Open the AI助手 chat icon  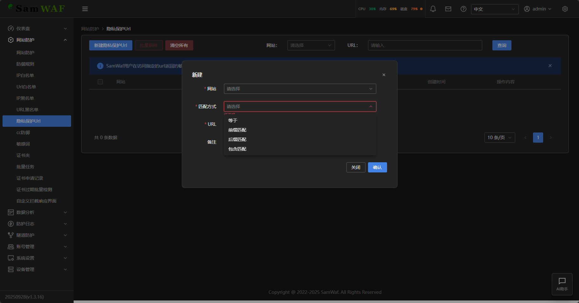pos(562,284)
